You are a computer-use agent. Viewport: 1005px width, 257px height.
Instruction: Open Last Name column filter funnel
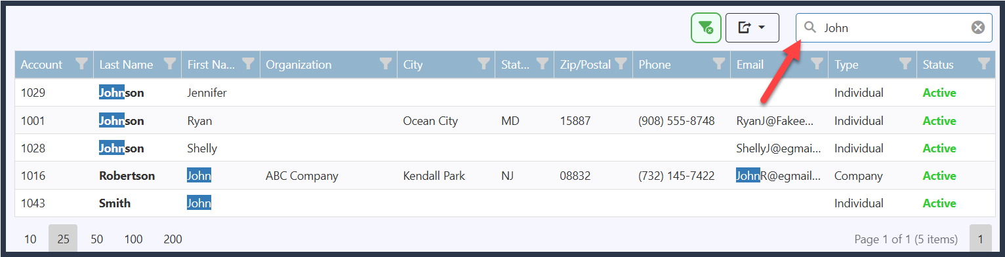169,64
